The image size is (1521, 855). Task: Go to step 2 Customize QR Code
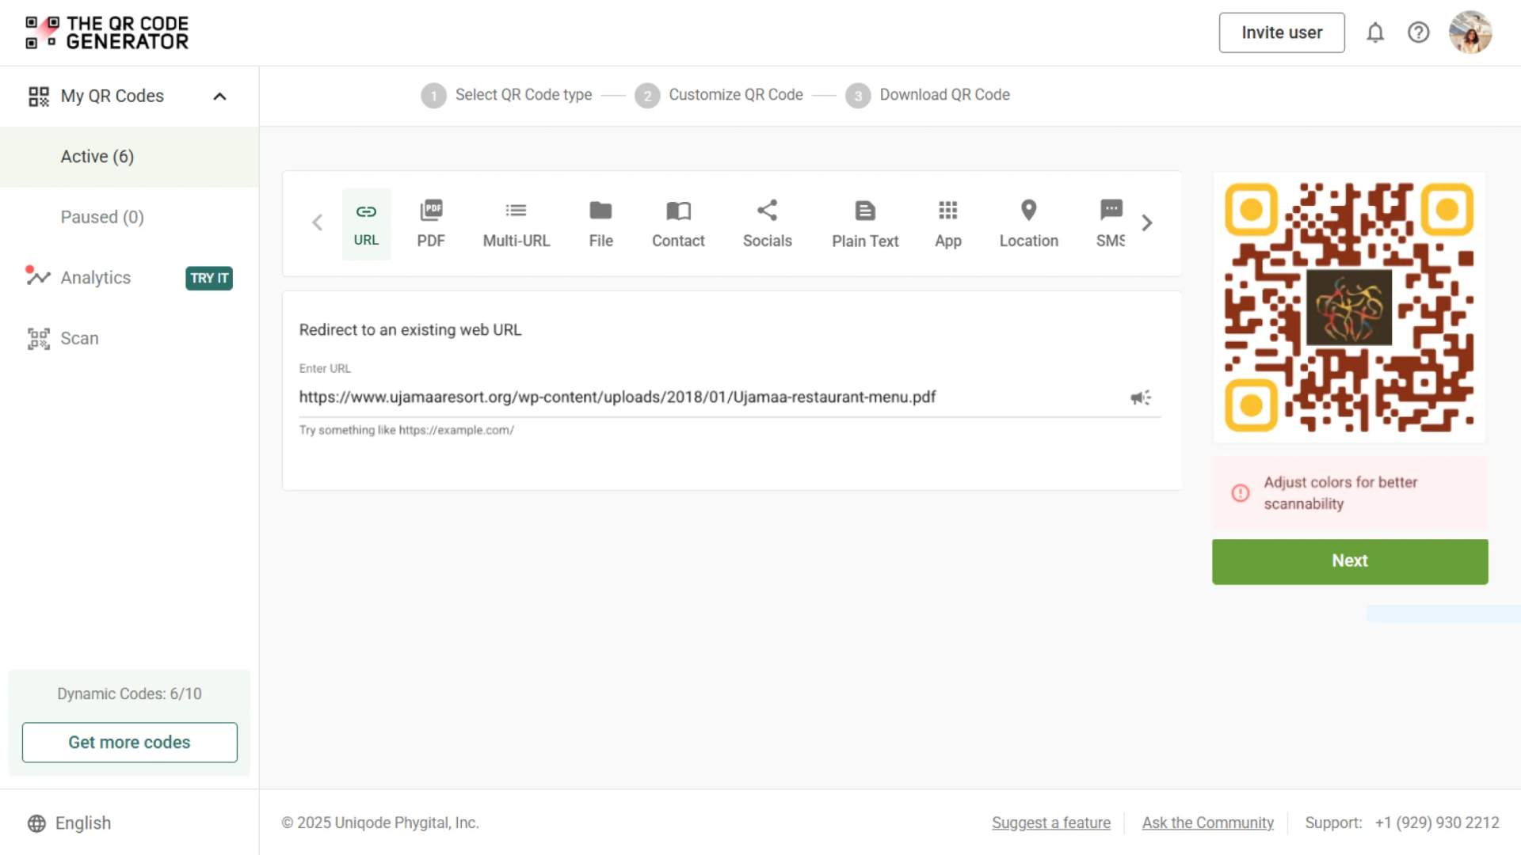(x=719, y=95)
